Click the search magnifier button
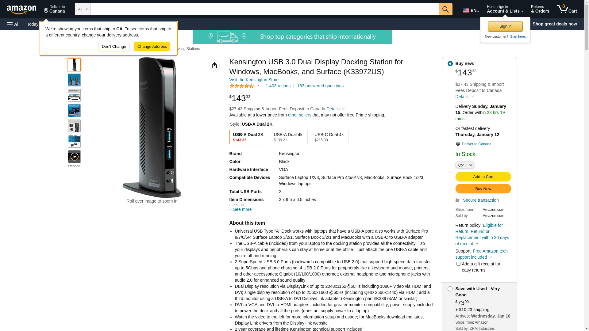Screen dimensions: 589x331 [x=445, y=9]
